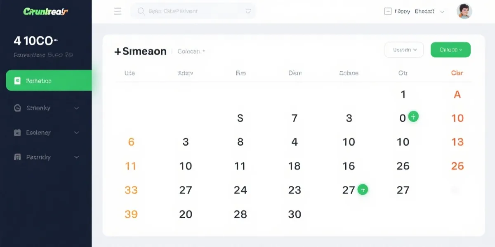Click the search magnifier icon
The image size is (495, 247).
(141, 12)
